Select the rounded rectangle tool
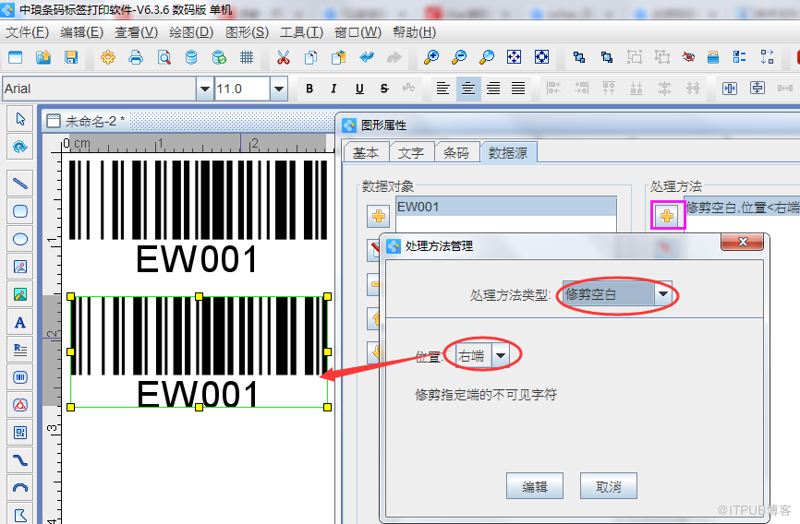Image resolution: width=800 pixels, height=524 pixels. click(x=20, y=211)
